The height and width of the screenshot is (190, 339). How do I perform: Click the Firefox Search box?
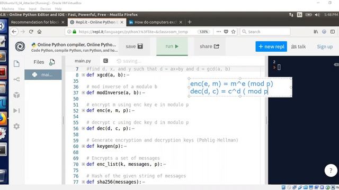(265, 32)
